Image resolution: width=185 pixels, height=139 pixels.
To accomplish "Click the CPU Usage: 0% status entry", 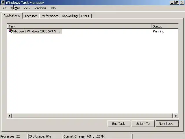I will (x=45, y=136).
